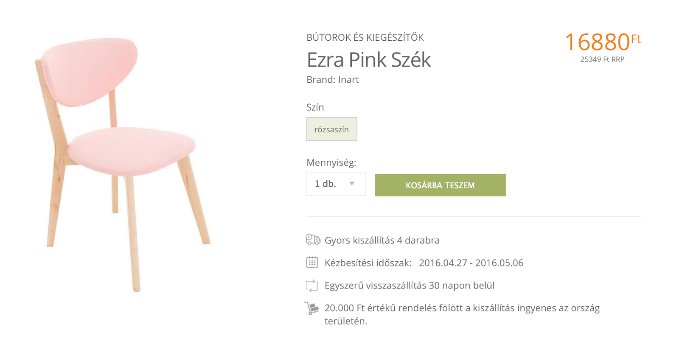This screenshot has height=344, width=679.
Task: Click the Szín label
Action: (315, 107)
